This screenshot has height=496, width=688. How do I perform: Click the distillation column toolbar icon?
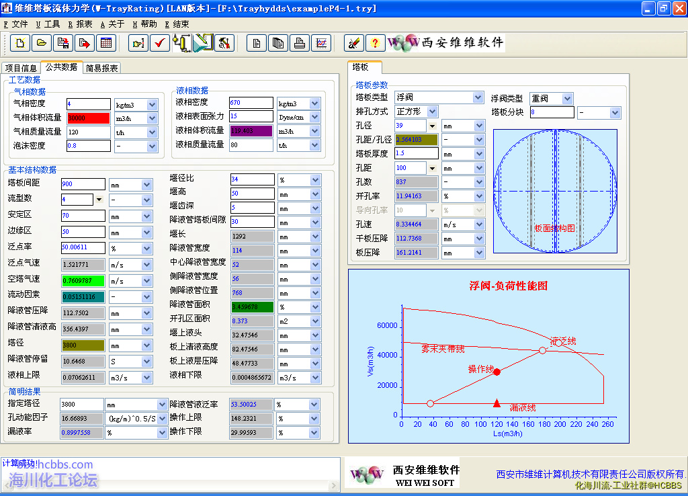(181, 43)
